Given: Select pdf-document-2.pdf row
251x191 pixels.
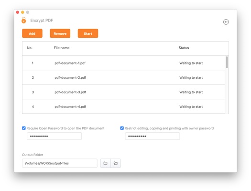Looking at the screenshot, I should pos(123,77).
